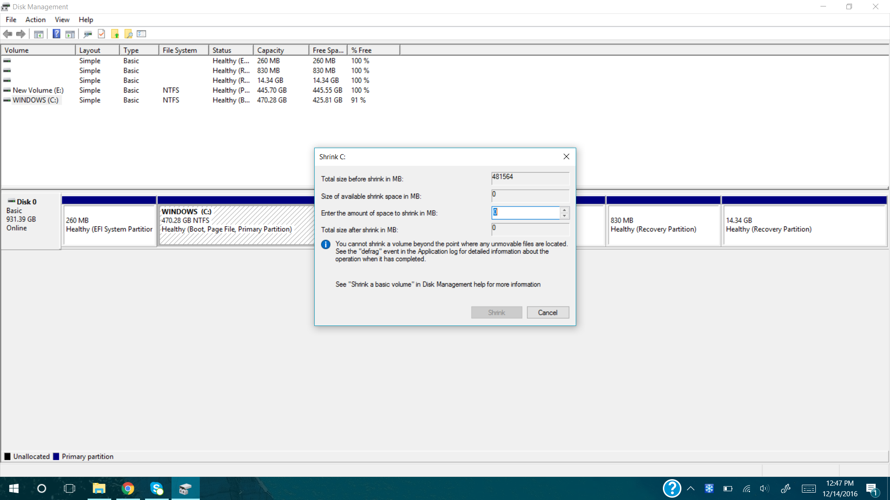Screen dimensions: 890x500
Task: Open the Action menu
Action: point(35,19)
